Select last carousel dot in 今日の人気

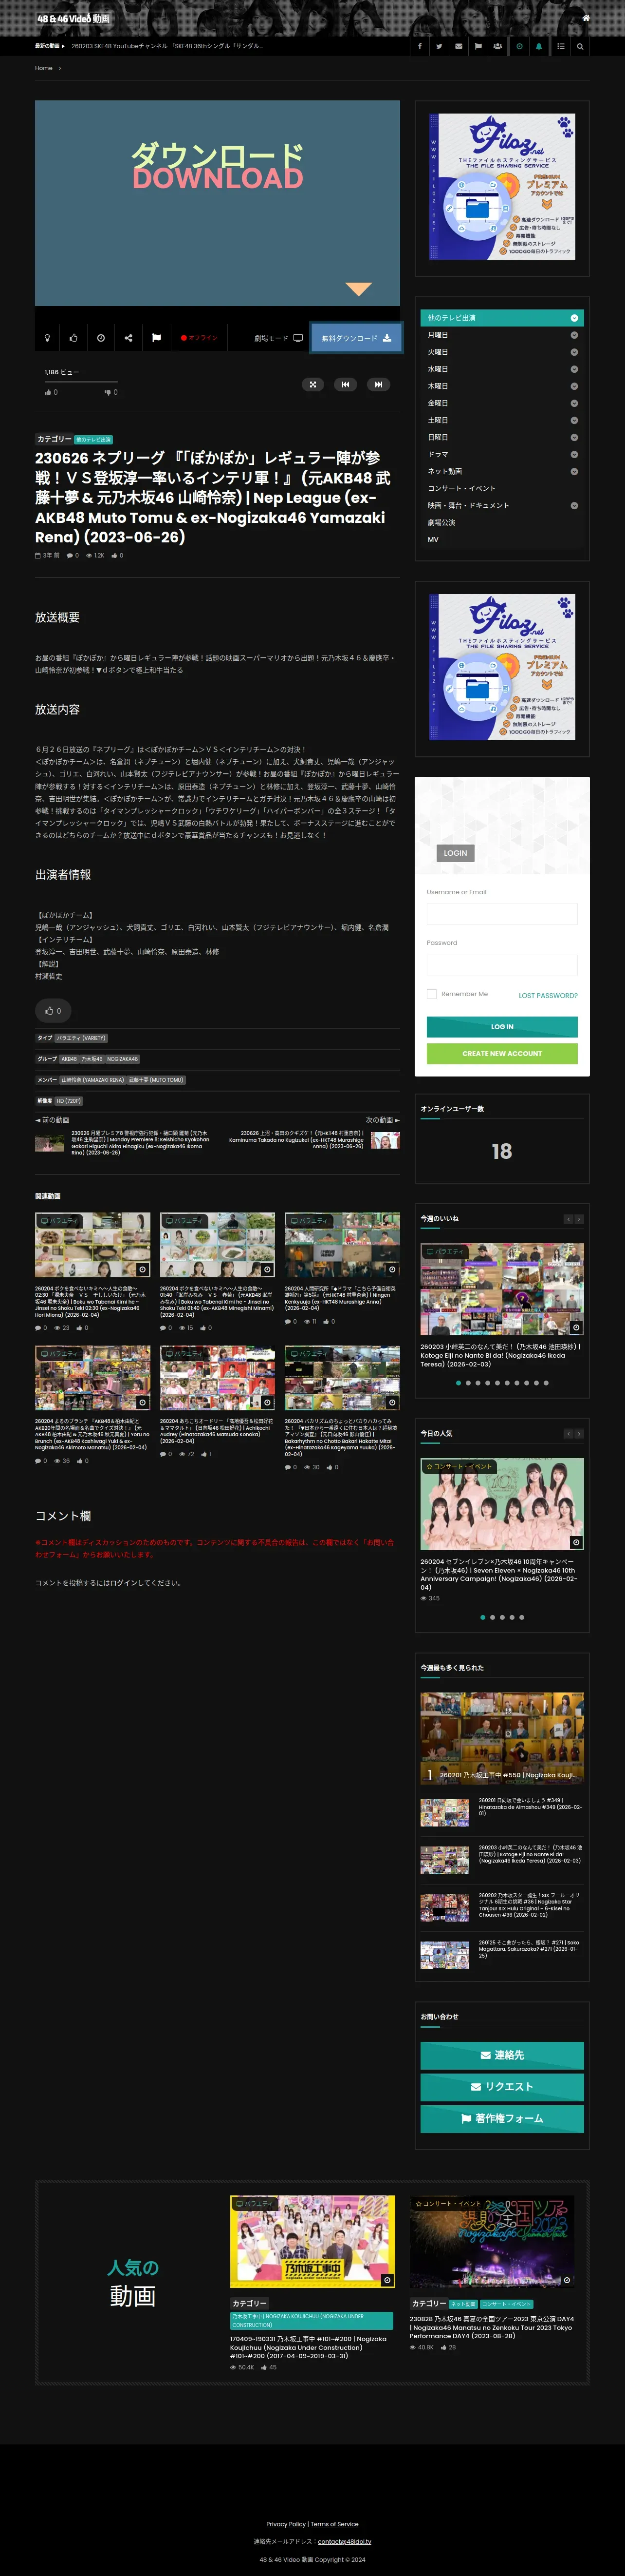pyautogui.click(x=521, y=1617)
